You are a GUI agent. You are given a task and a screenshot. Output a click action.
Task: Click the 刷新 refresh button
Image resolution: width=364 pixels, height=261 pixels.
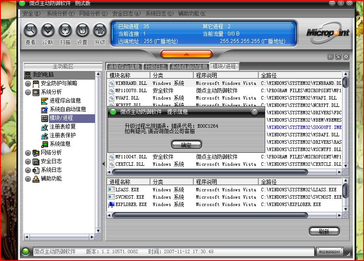(x=324, y=231)
